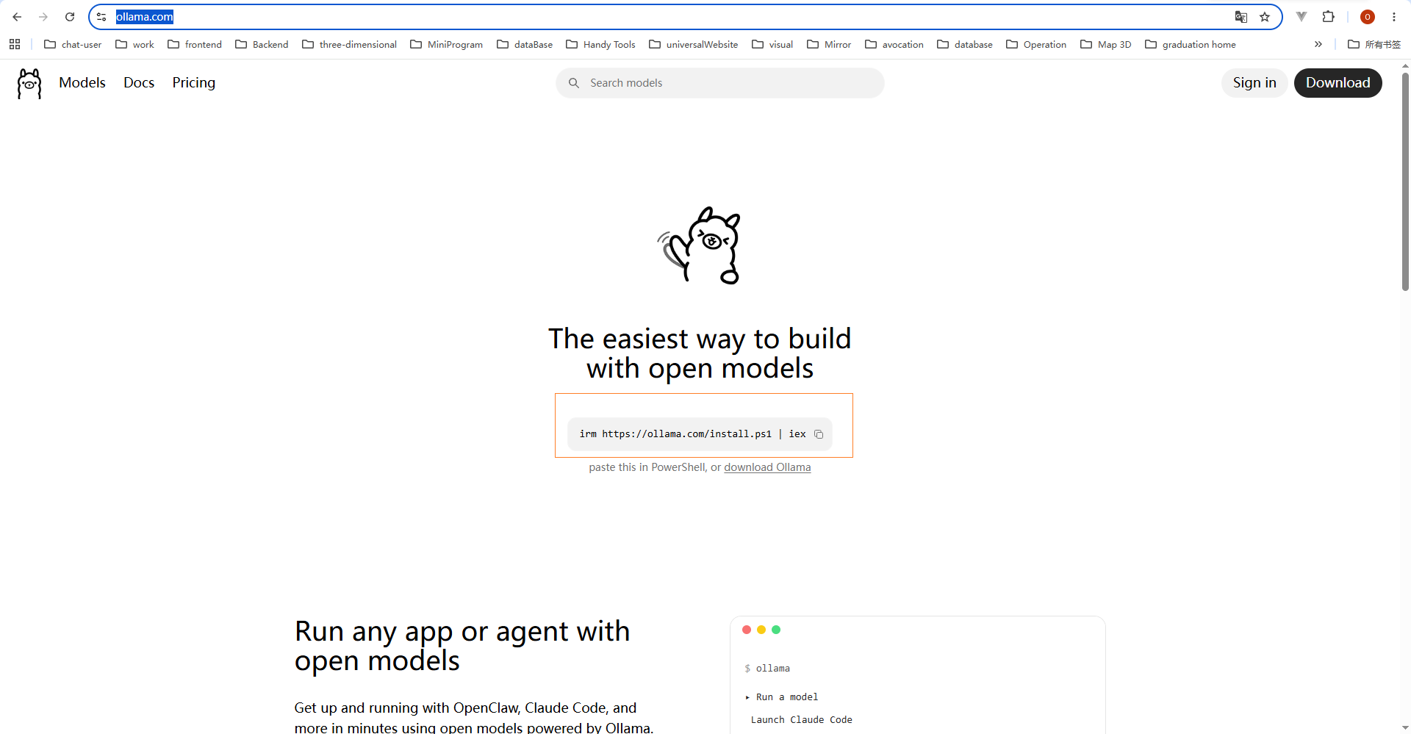Viewport: 1411px width, 734px height.
Task: Open the chat-user bookmark folder
Action: point(73,44)
